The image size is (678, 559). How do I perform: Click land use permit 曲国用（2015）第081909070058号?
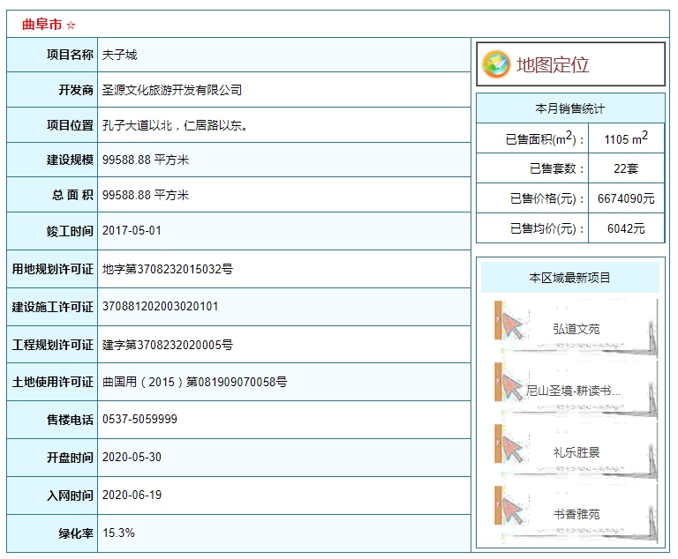194,382
